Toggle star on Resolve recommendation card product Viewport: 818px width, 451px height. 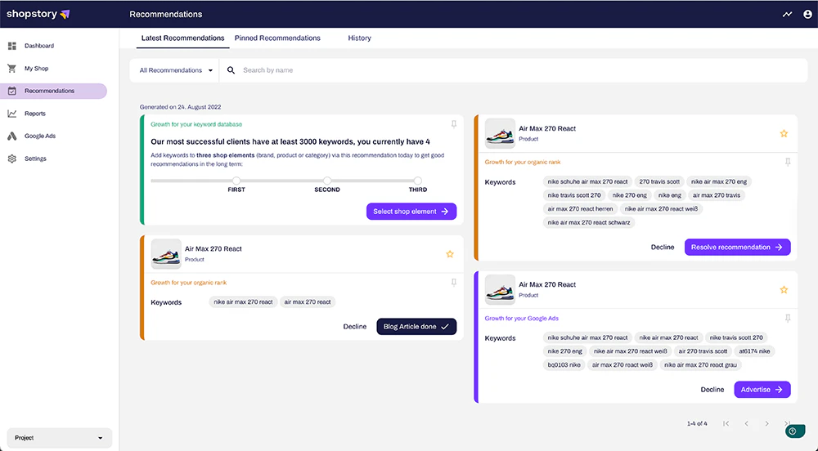point(784,134)
